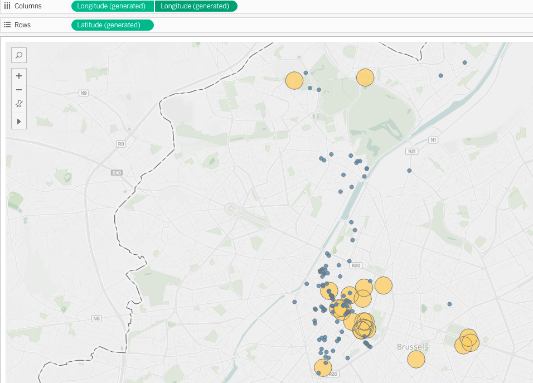The width and height of the screenshot is (533, 383).
Task: Click the map search magnifier icon
Action: coord(19,55)
